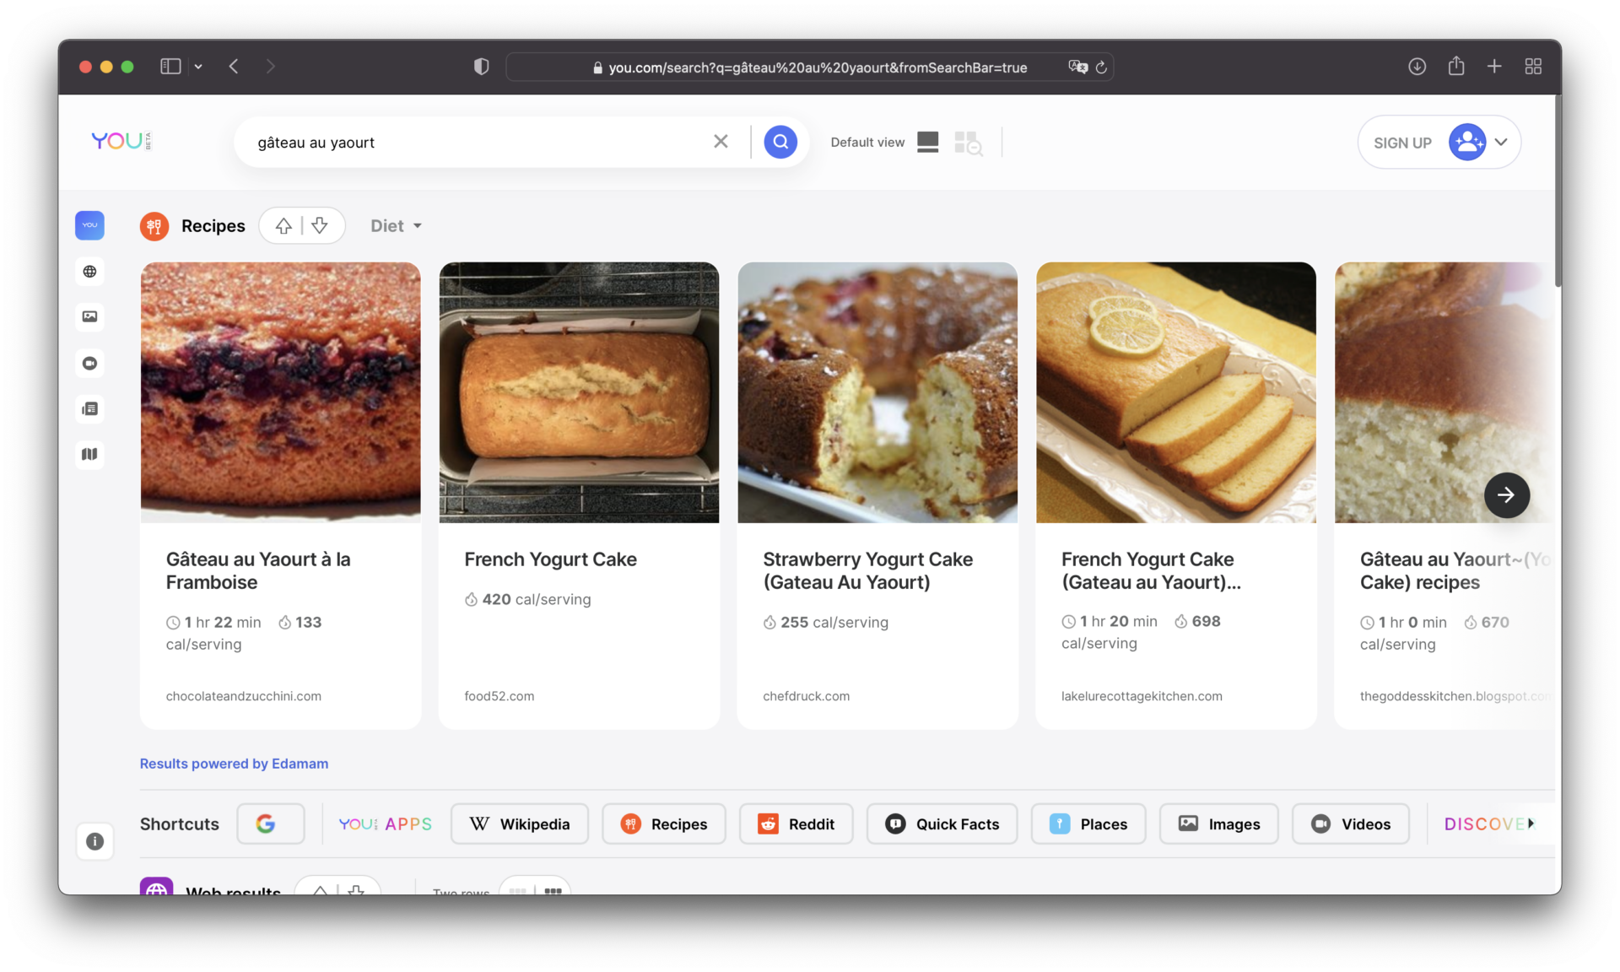This screenshot has height=972, width=1620.
Task: Open the globe web sidebar icon
Action: pos(89,272)
